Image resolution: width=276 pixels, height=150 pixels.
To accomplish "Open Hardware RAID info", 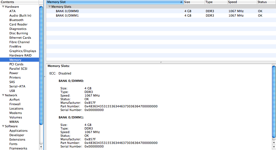I will coord(20,55).
